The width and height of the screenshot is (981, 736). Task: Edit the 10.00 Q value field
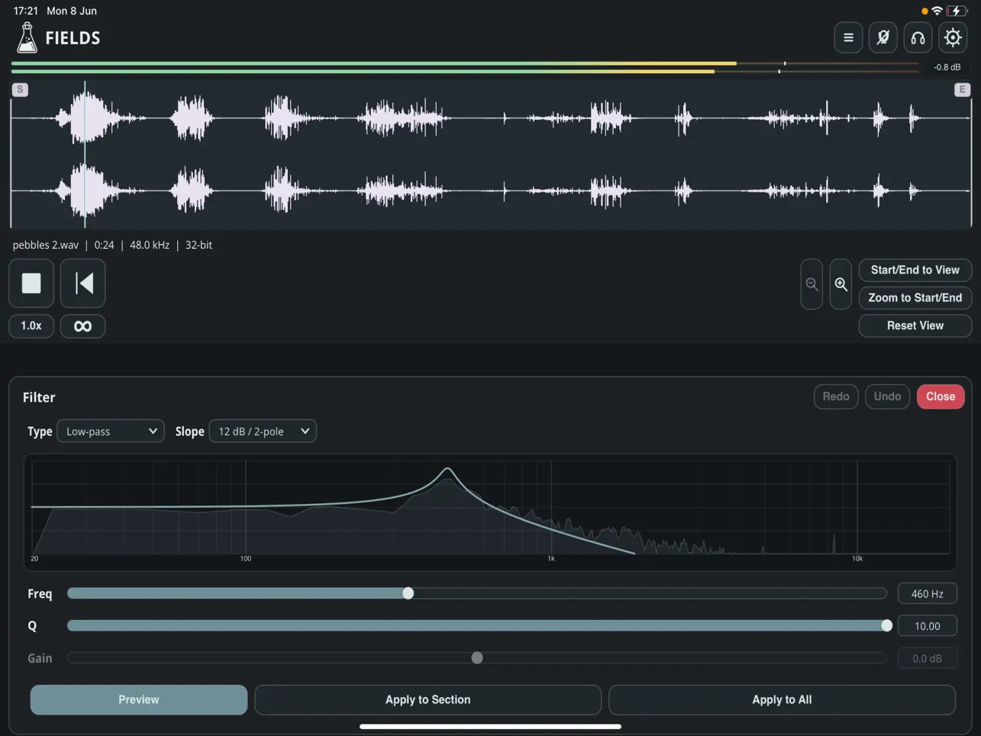pos(928,626)
